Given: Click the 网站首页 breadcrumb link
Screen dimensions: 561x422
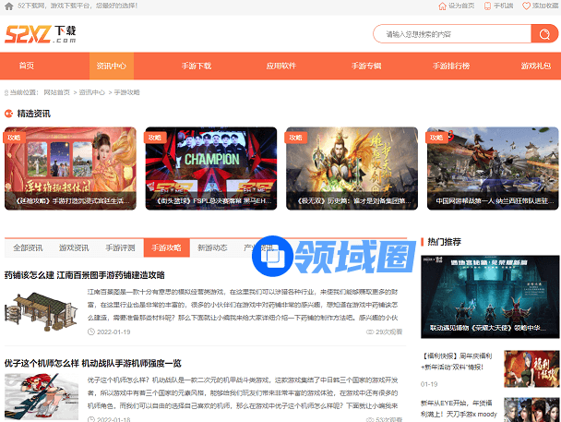Looking at the screenshot, I should point(57,92).
